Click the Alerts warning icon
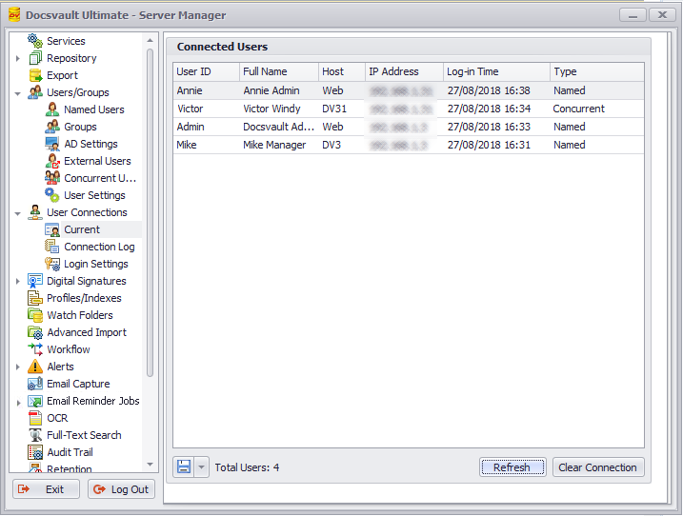This screenshot has height=516, width=683. pyautogui.click(x=35, y=367)
